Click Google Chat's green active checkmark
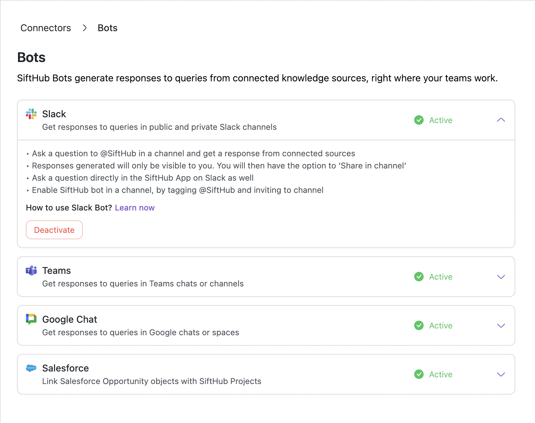535x423 pixels. (419, 325)
